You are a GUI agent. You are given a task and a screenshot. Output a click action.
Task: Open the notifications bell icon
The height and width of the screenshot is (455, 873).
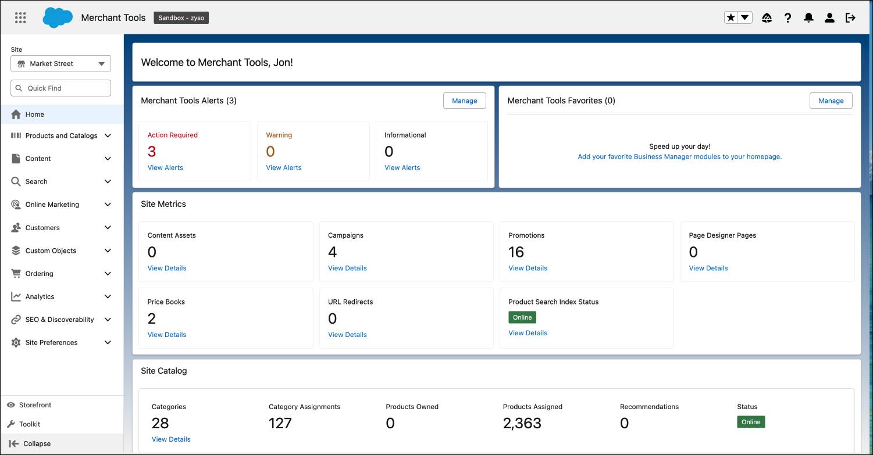click(808, 18)
